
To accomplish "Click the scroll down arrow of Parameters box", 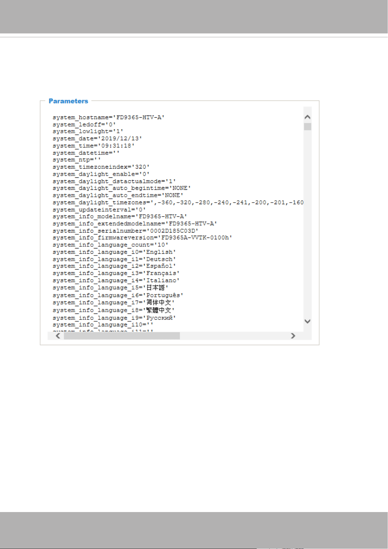I will 307,321.
